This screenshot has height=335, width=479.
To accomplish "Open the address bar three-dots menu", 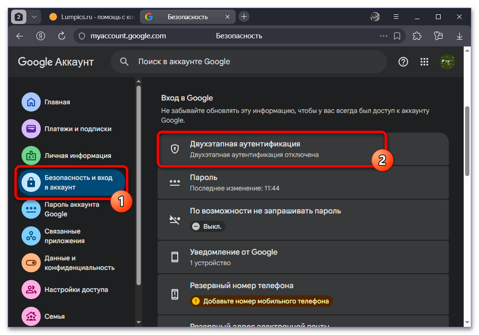I will coord(383,36).
